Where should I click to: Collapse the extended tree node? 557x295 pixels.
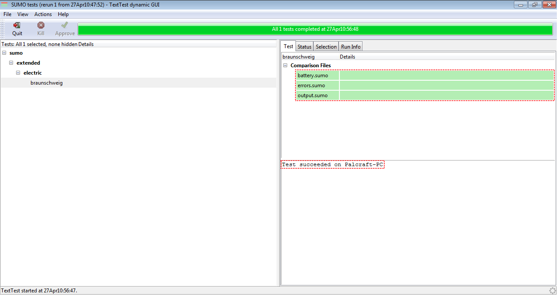[x=11, y=63]
